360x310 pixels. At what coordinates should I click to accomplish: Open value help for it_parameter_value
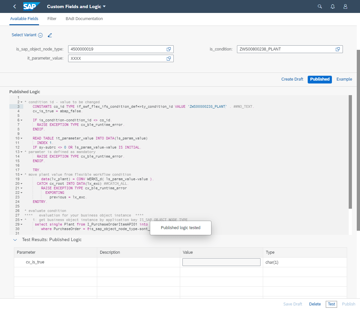(x=169, y=59)
